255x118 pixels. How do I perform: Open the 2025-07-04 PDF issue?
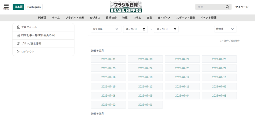click(182, 96)
